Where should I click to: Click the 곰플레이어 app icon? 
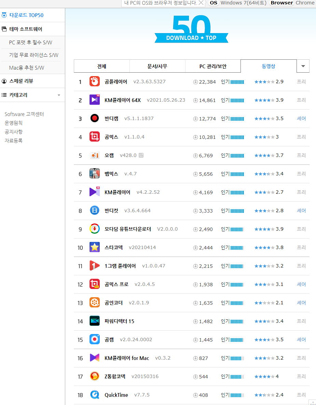[94, 81]
